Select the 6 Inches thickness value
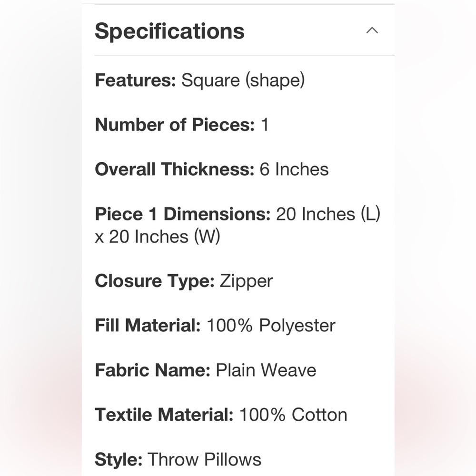This screenshot has width=476, height=476. [294, 169]
